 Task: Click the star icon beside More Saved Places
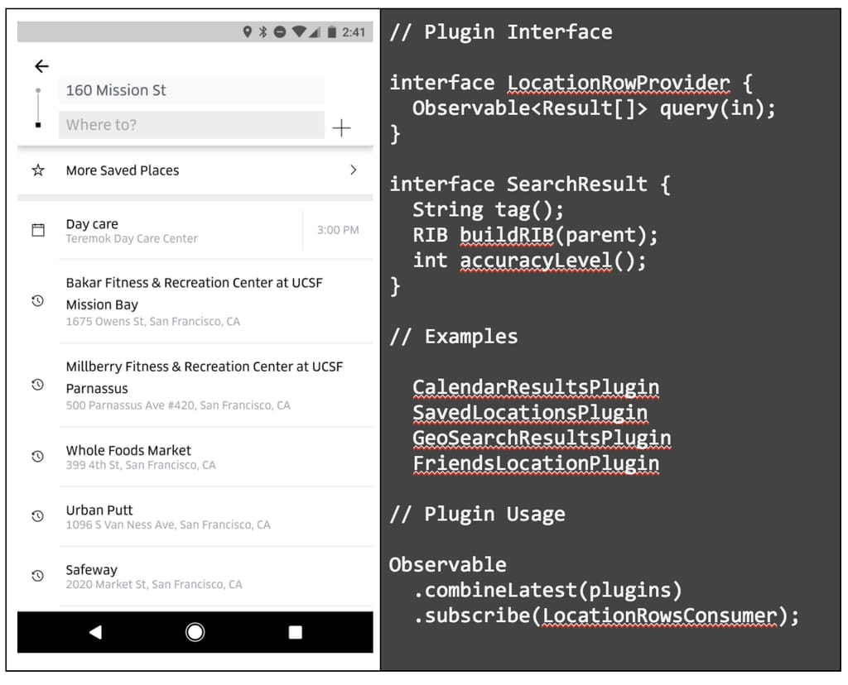(x=38, y=170)
